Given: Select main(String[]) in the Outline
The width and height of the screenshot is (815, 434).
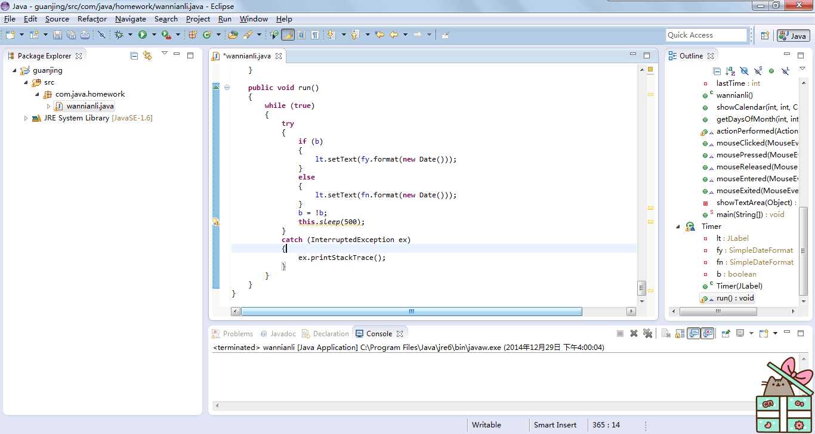Looking at the screenshot, I should 744,215.
